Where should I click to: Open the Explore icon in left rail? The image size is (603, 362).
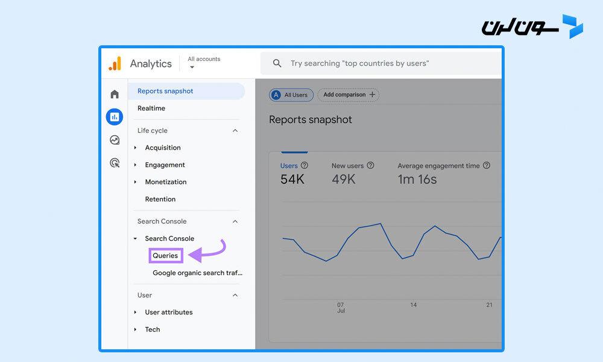pyautogui.click(x=115, y=140)
